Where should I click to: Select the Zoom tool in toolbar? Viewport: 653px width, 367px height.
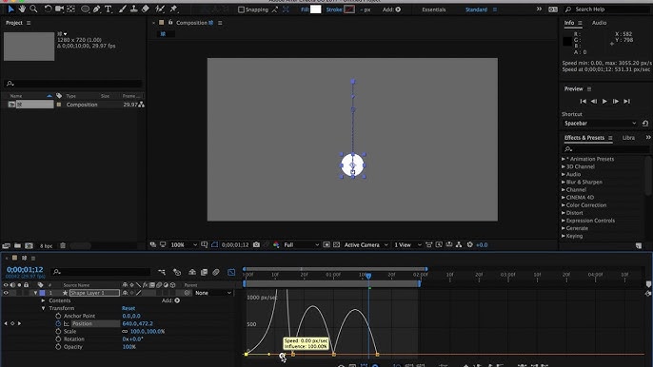(33, 9)
